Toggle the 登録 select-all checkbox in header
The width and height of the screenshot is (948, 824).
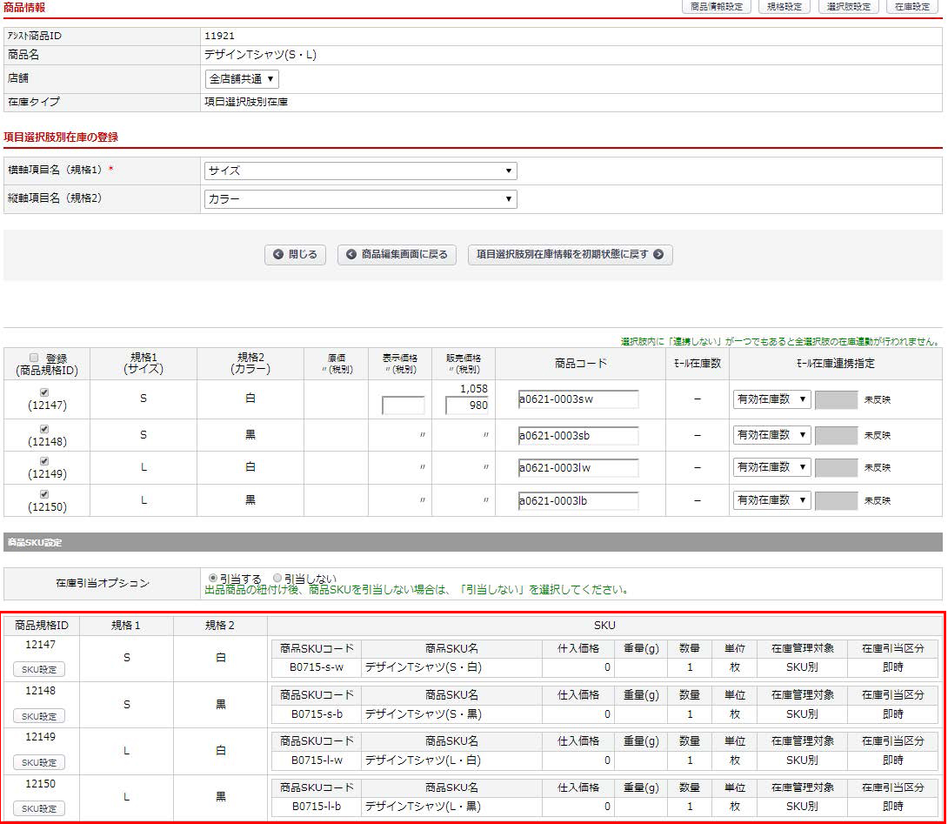coord(34,358)
